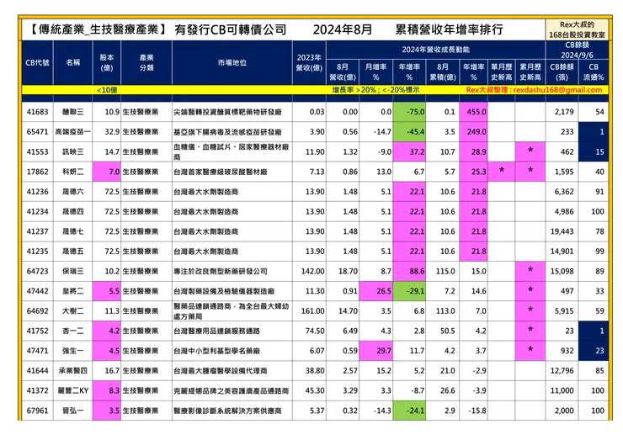
Task: Select the CB流通% column header
Action: (594, 72)
